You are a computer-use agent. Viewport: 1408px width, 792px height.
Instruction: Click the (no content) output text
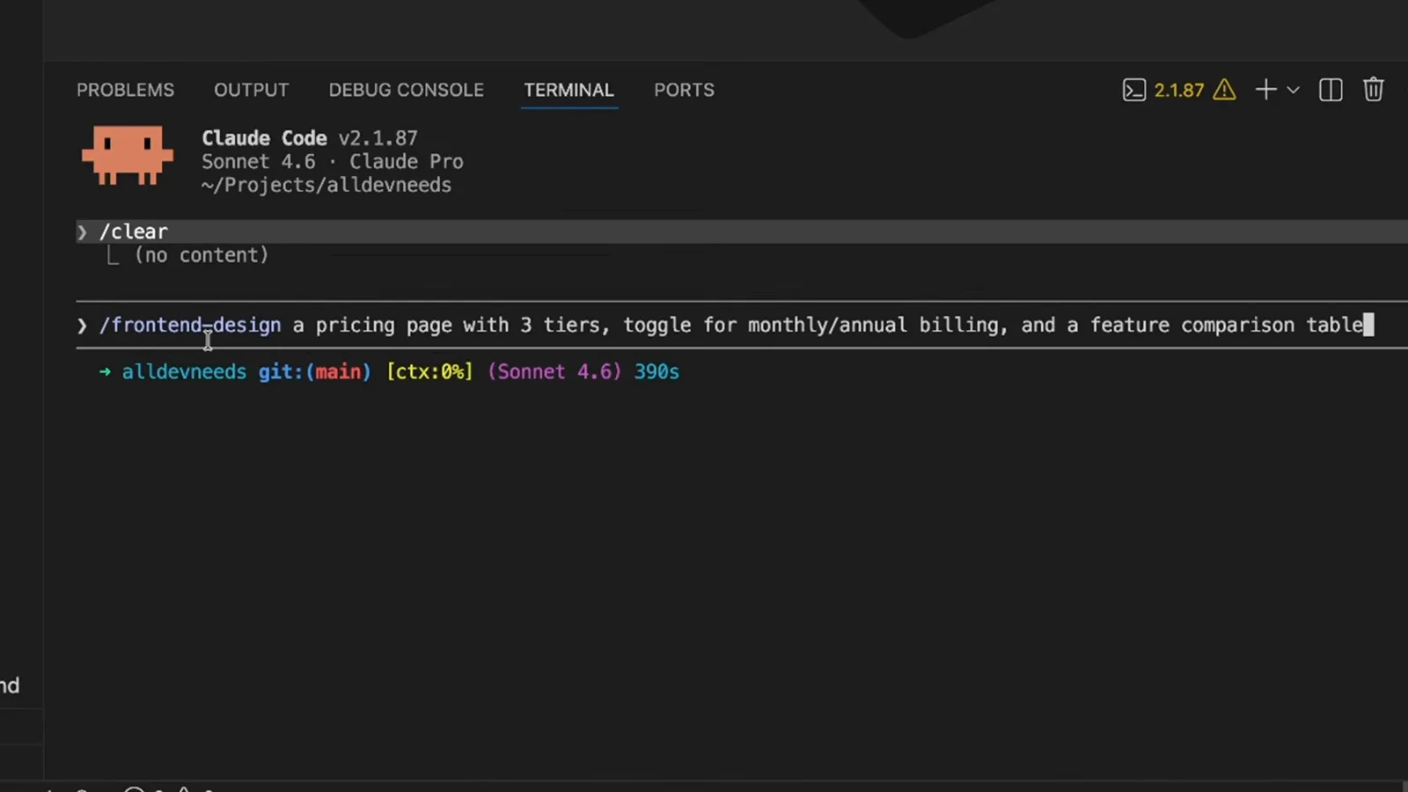[202, 255]
